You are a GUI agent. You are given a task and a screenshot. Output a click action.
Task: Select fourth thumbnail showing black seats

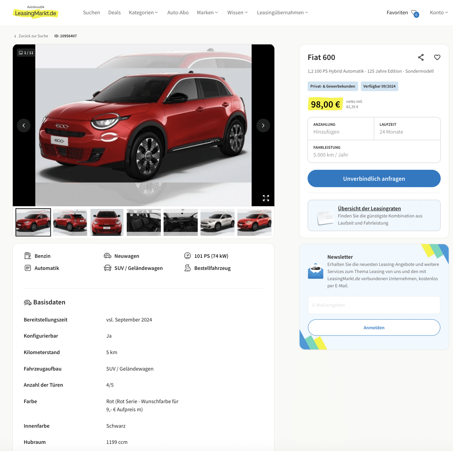point(144,222)
